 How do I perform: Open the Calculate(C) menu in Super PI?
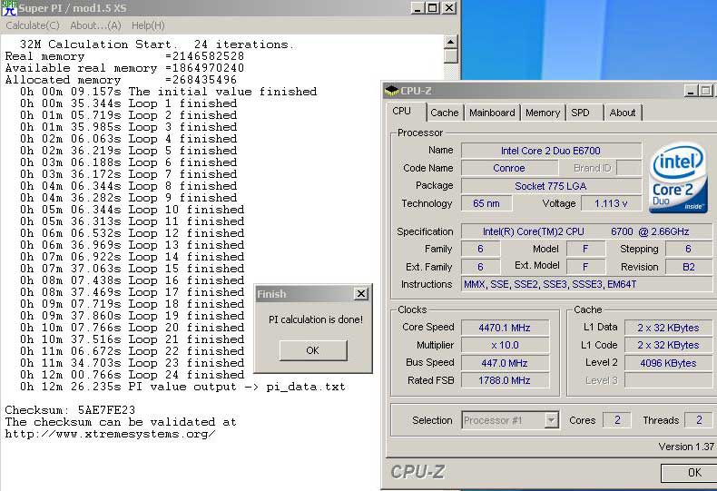(x=33, y=25)
